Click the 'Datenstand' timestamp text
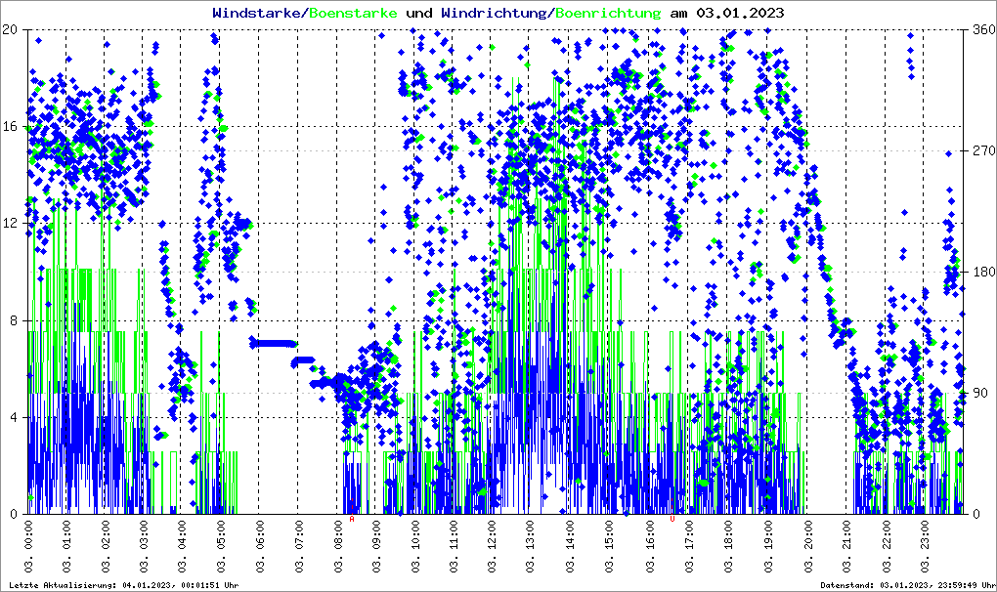This screenshot has width=997, height=592. pyautogui.click(x=907, y=585)
